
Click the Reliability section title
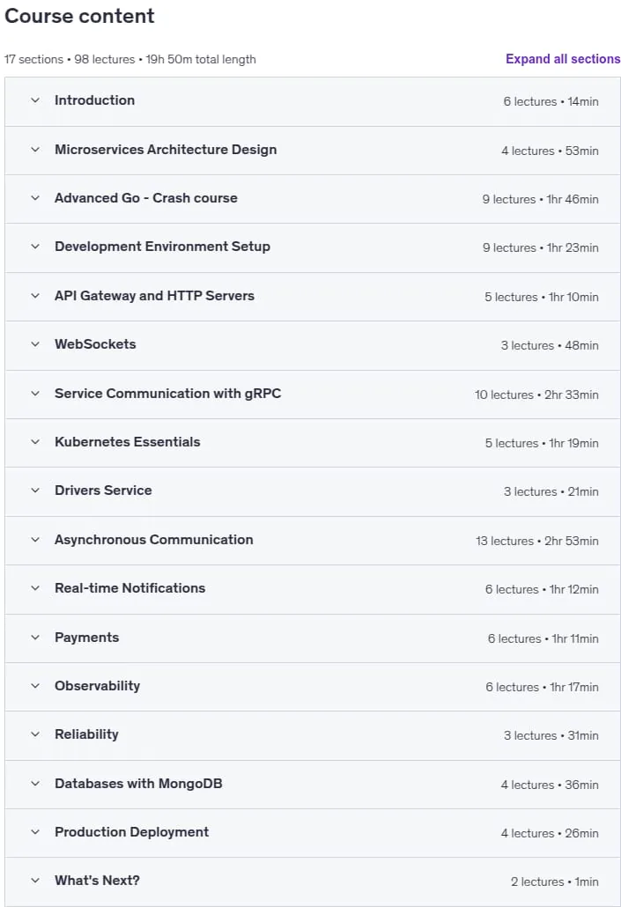[87, 734]
